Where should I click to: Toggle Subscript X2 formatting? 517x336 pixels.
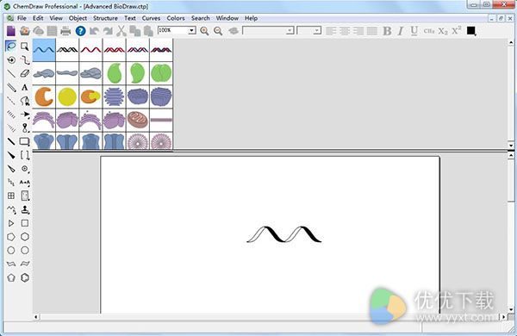pos(443,31)
